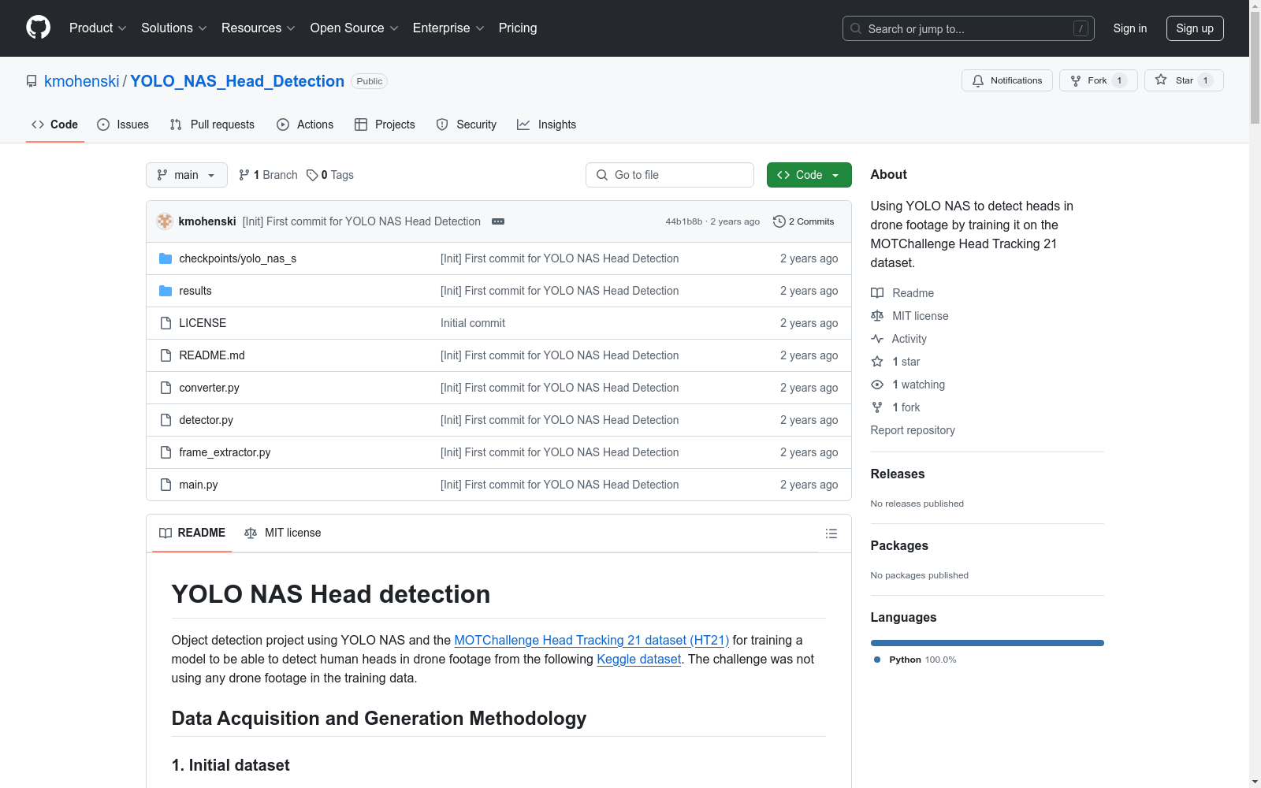Open the Packages heading link

click(x=899, y=545)
